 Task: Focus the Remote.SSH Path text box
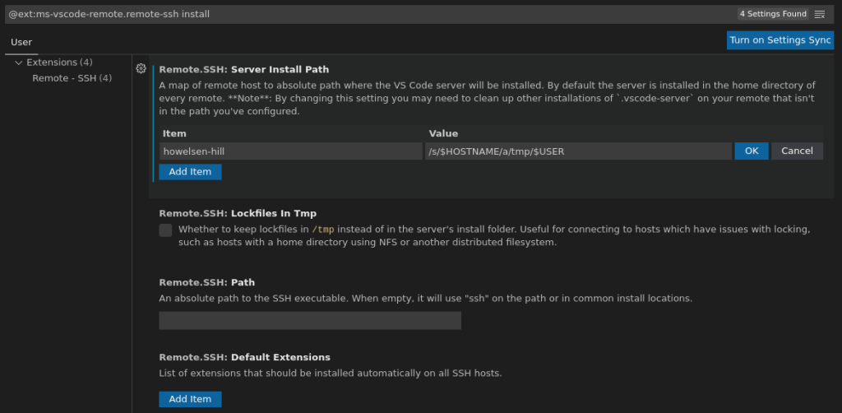click(x=309, y=321)
